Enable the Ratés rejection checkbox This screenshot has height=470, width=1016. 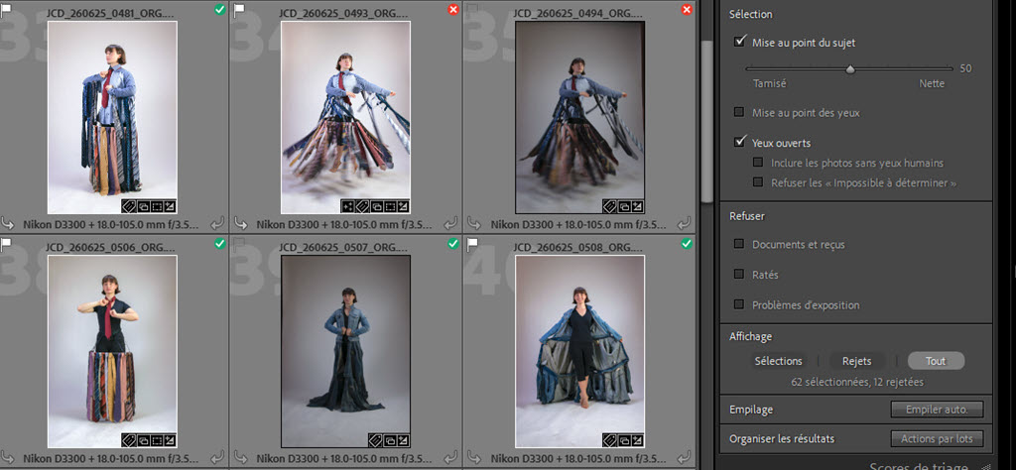(738, 274)
